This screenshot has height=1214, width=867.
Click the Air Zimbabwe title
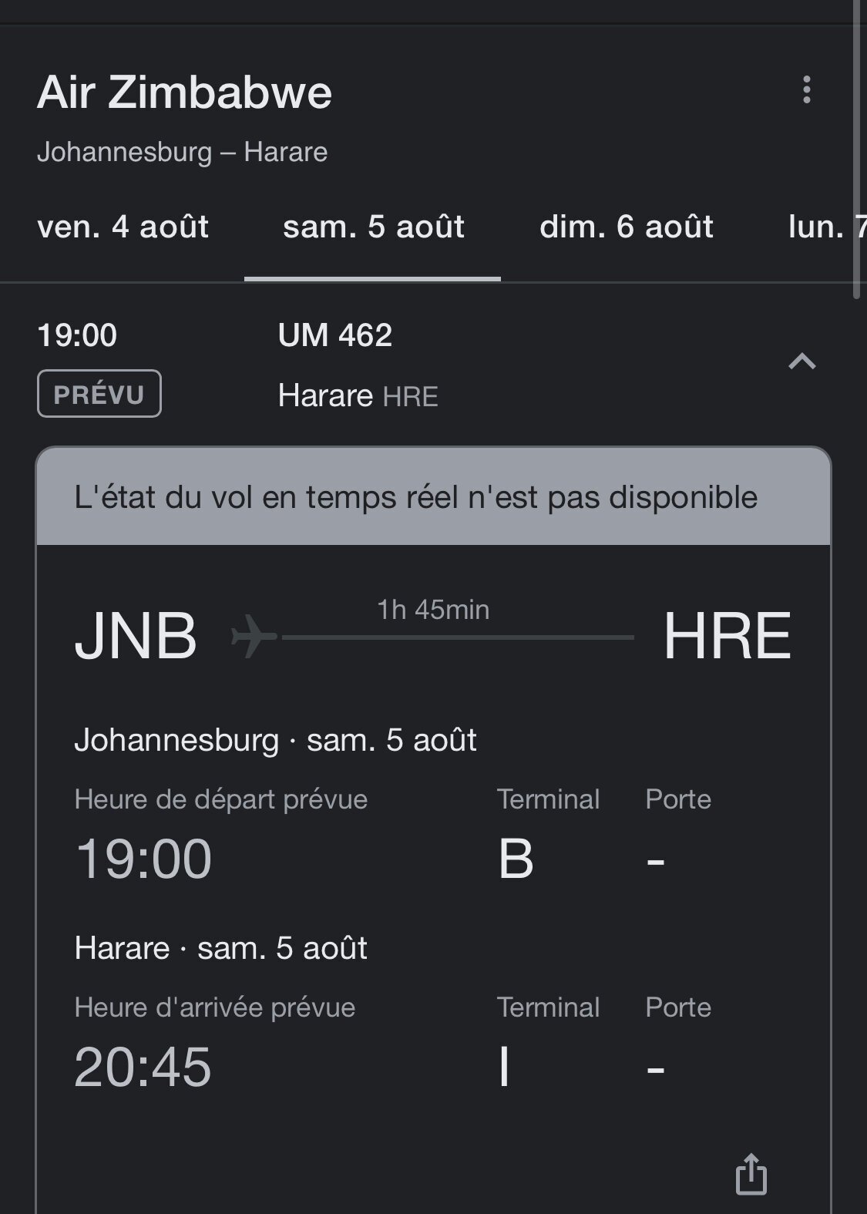point(184,92)
